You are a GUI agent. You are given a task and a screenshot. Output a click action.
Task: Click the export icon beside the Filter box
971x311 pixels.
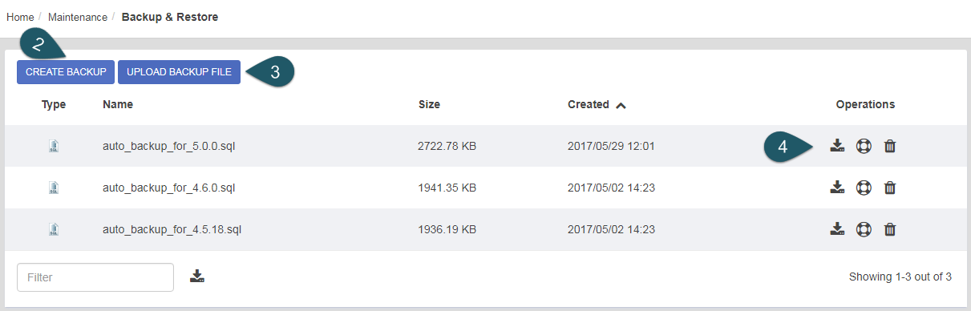tap(197, 277)
